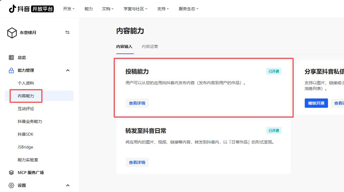
Task: Click the 分享至抖音私信 card title
Action: click(324, 72)
